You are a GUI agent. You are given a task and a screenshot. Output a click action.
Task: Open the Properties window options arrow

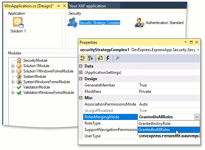click(x=185, y=42)
